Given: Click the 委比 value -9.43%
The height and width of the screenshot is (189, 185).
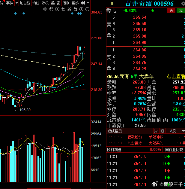Looking at the screenshot, I should [130, 11].
